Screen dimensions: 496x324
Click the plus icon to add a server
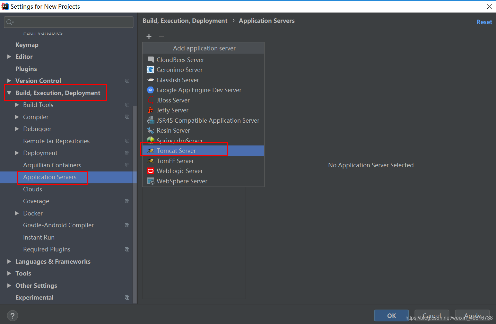149,37
